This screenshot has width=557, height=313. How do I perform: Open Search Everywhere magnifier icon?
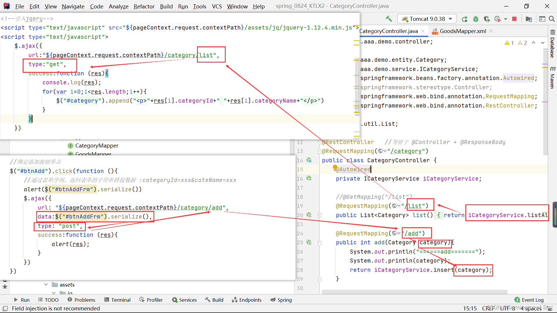pyautogui.click(x=552, y=19)
